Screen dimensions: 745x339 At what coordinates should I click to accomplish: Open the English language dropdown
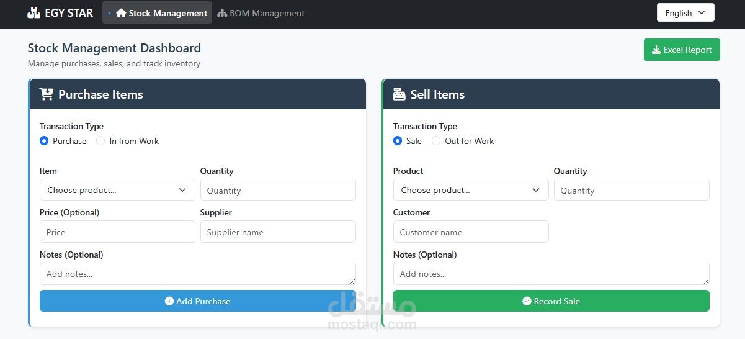(685, 13)
